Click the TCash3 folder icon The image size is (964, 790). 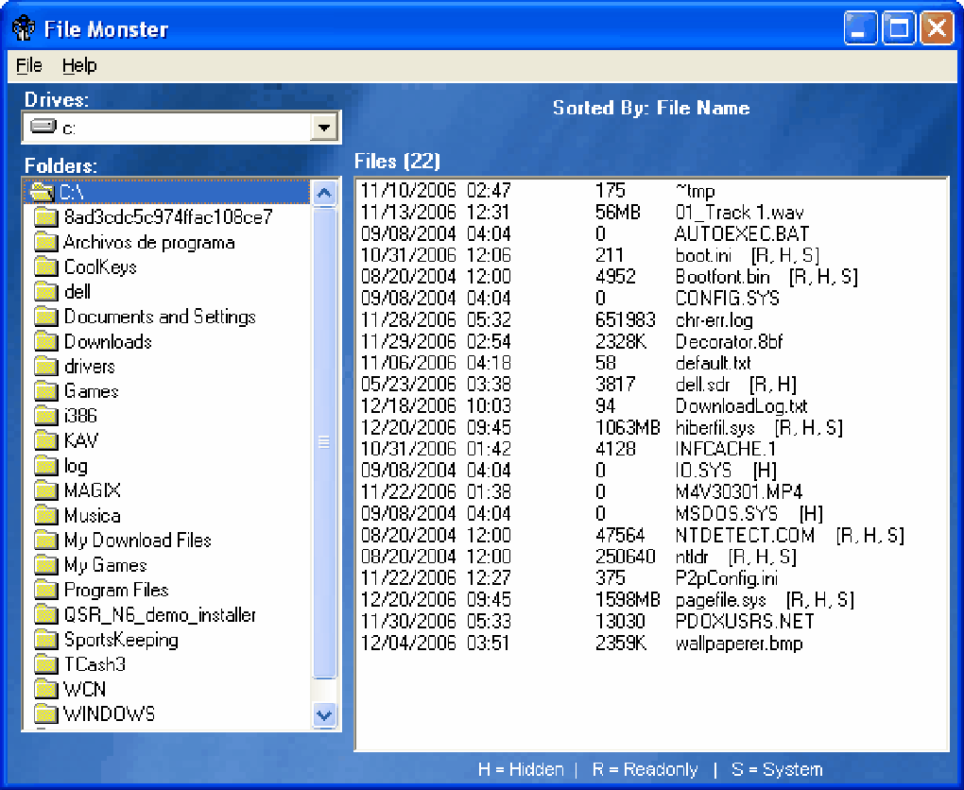coord(45,664)
